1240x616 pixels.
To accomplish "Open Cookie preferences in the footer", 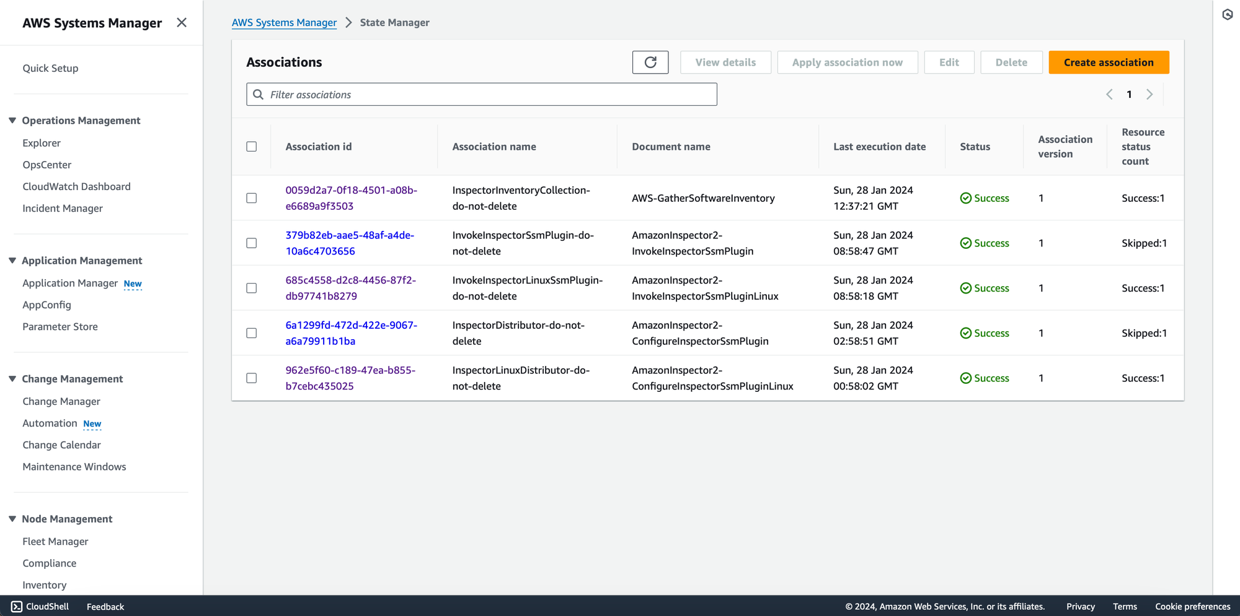I will click(x=1192, y=607).
